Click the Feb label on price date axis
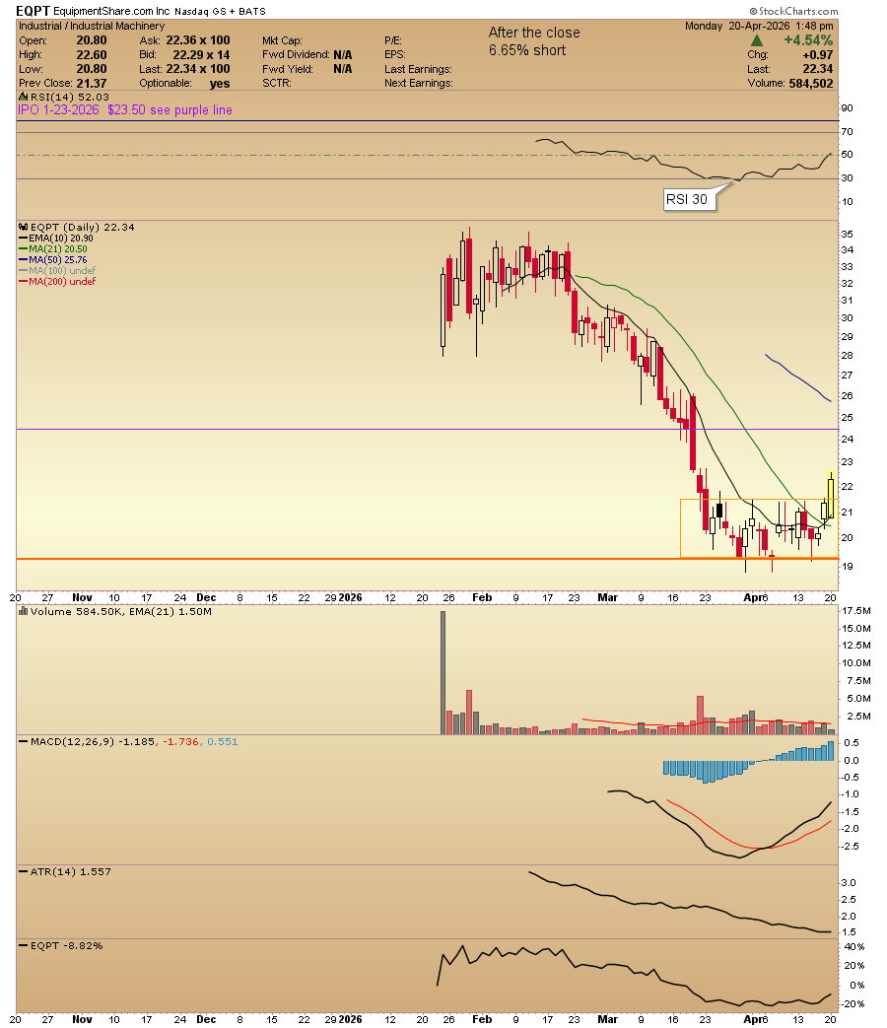Image resolution: width=887 pixels, height=1028 pixels. click(x=482, y=597)
